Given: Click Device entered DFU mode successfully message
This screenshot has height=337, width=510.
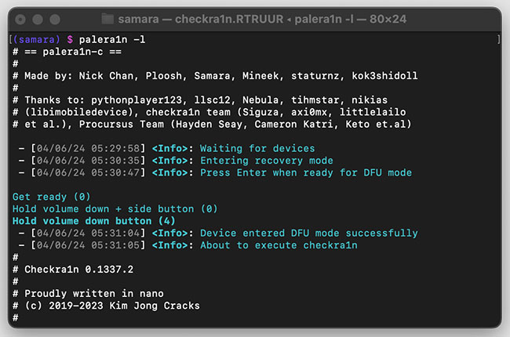Looking at the screenshot, I should point(309,234).
